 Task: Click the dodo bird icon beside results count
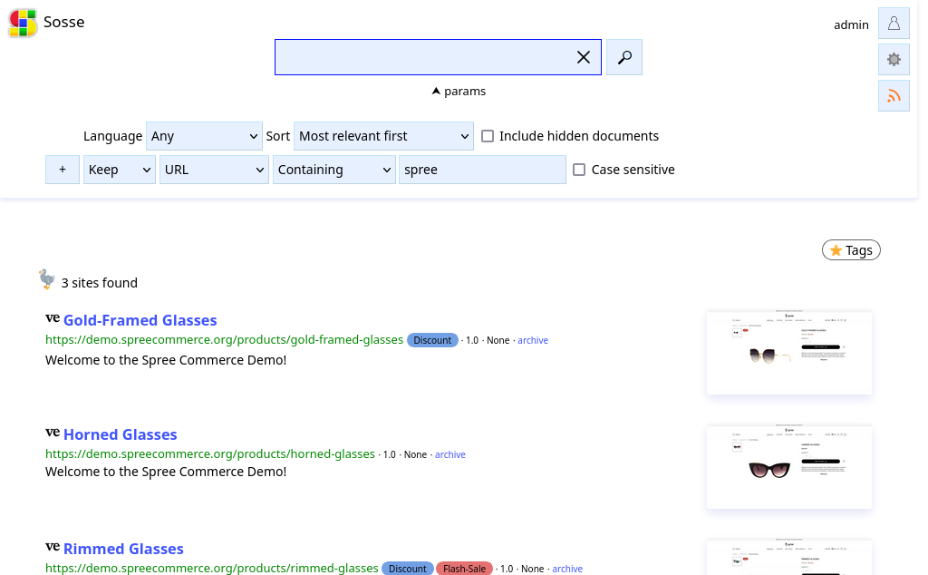(x=47, y=279)
